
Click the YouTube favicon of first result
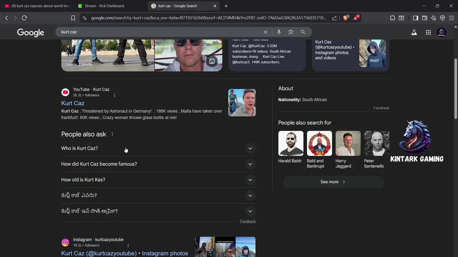[65, 92]
